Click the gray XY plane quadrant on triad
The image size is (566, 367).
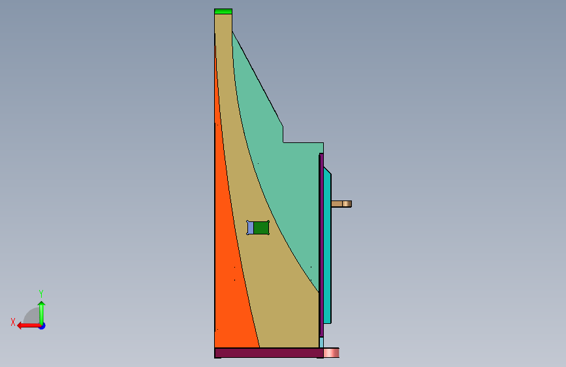pyautogui.click(x=33, y=316)
